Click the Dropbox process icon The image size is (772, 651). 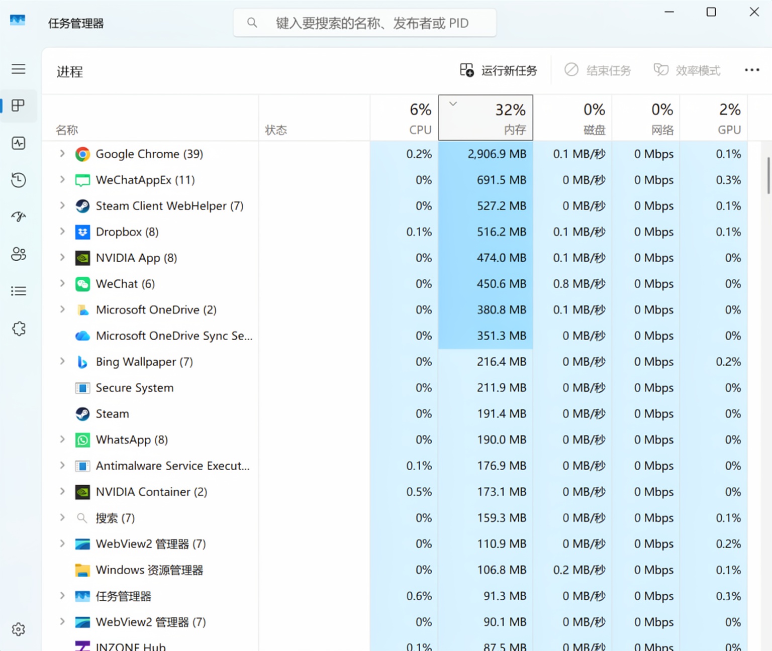tap(82, 232)
